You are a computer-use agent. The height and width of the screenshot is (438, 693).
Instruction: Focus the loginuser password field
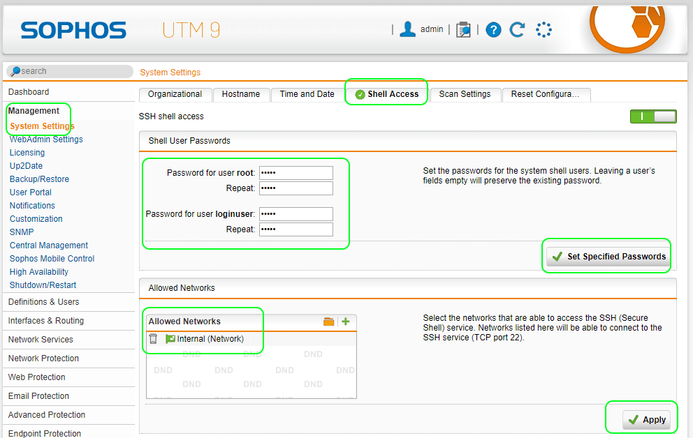[x=296, y=214]
